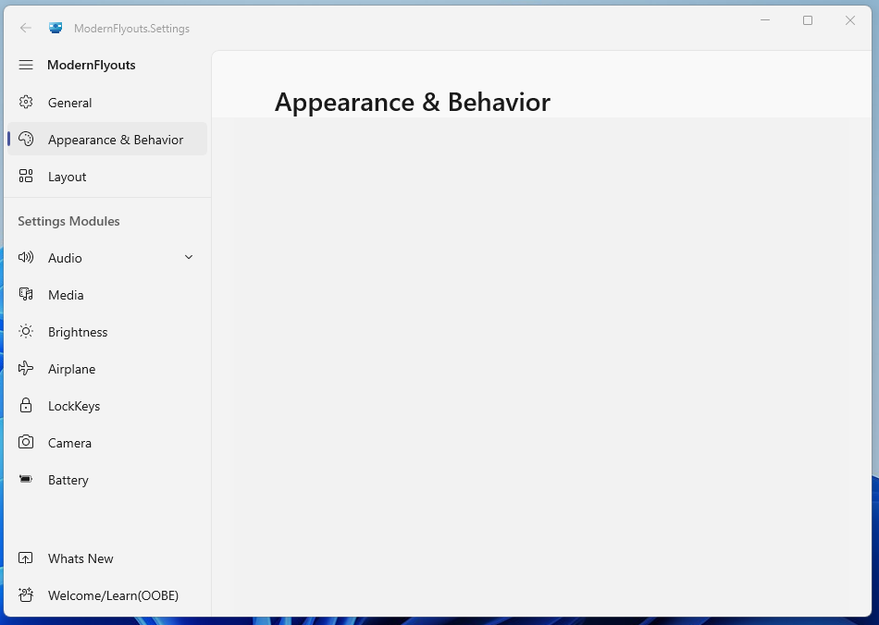Toggle the hamburger navigation menu button
Viewport: 879px width, 625px height.
pyautogui.click(x=26, y=65)
